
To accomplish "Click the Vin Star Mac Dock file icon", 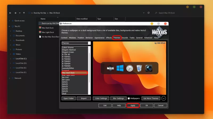I will click(x=40, y=37).
